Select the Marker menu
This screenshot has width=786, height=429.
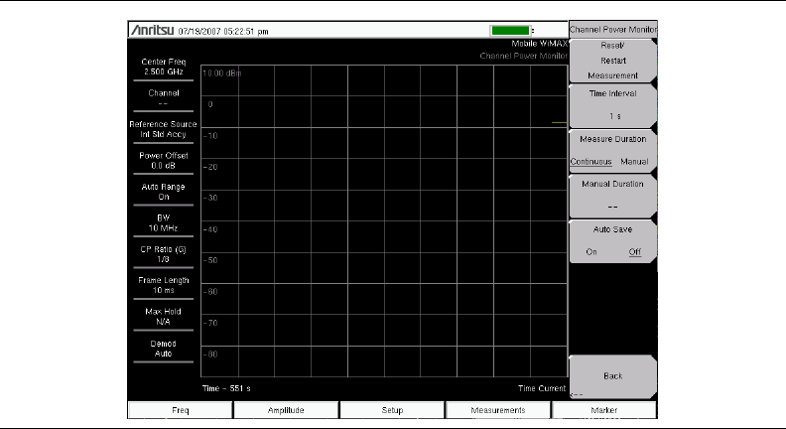604,409
